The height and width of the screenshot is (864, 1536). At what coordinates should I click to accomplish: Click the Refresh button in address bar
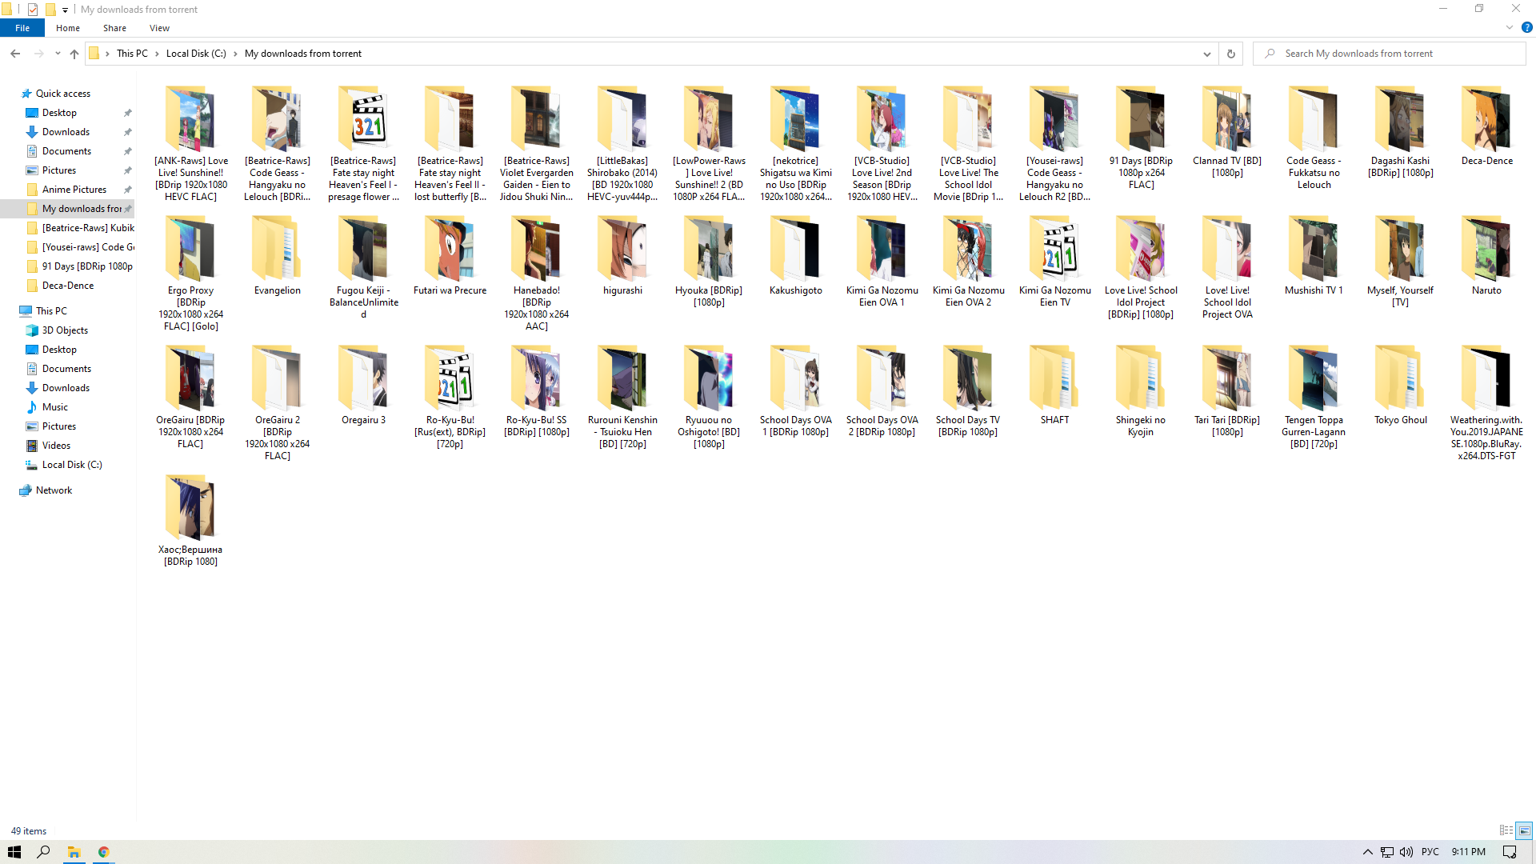(x=1230, y=54)
